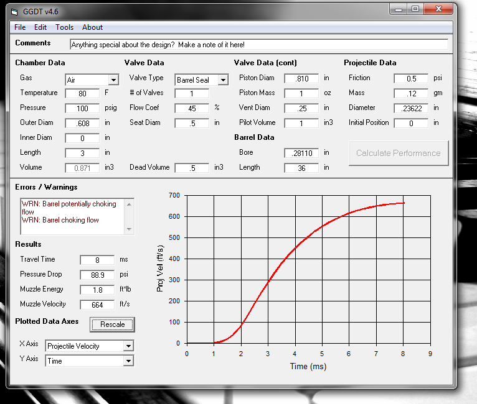Select the projectile Mass input field
This screenshot has width=477, height=404.
pyautogui.click(x=411, y=93)
